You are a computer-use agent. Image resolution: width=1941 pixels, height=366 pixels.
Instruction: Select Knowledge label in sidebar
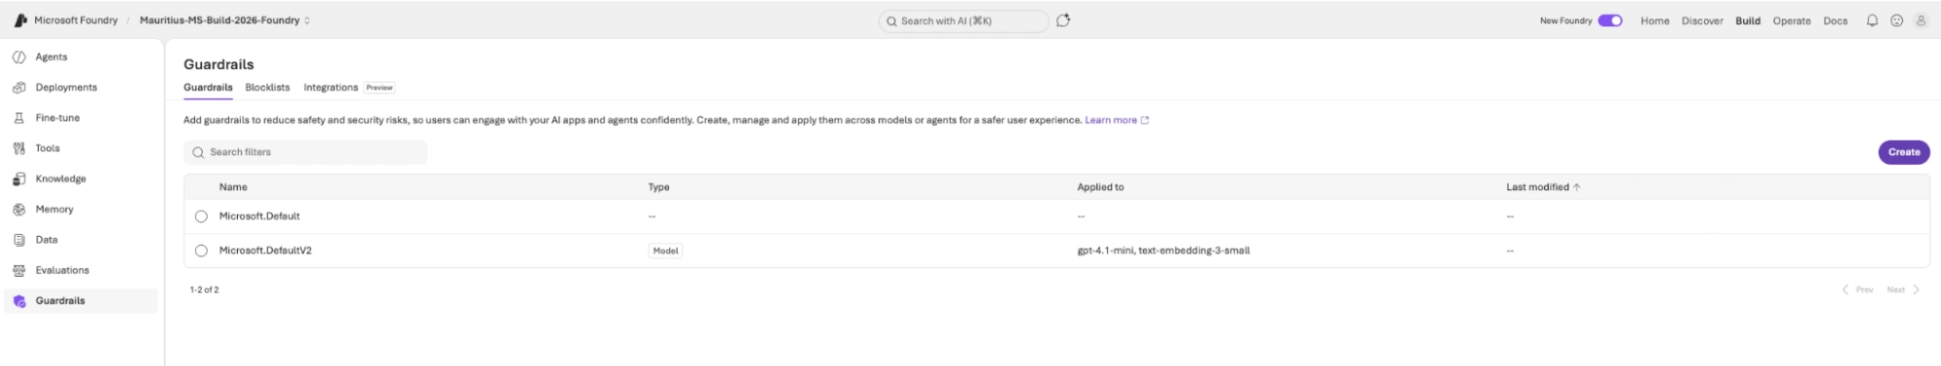point(60,179)
